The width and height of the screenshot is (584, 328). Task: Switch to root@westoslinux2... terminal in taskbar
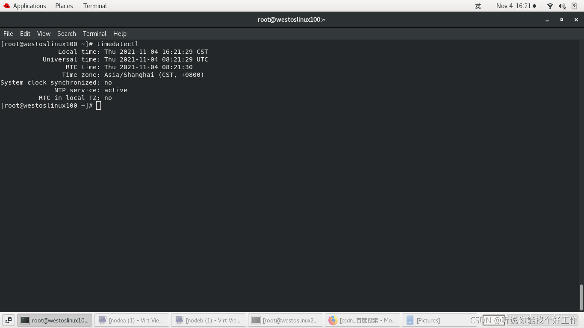(x=286, y=320)
